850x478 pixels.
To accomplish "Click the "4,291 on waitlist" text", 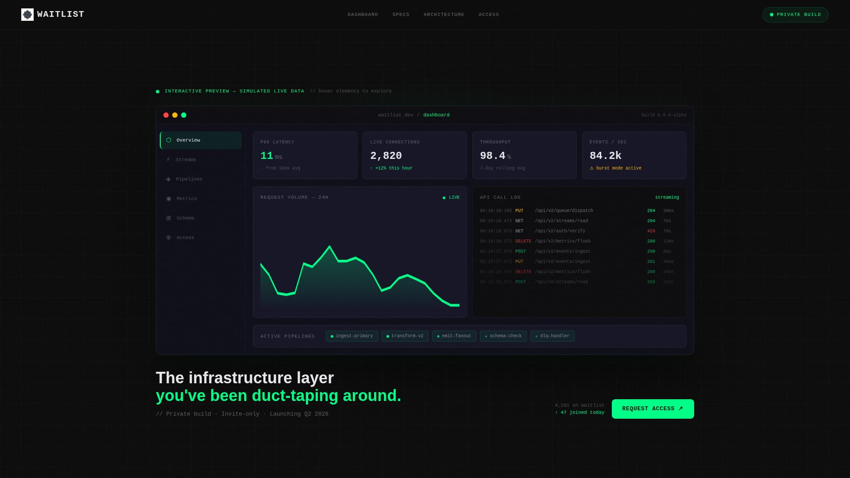I will pyautogui.click(x=580, y=406).
